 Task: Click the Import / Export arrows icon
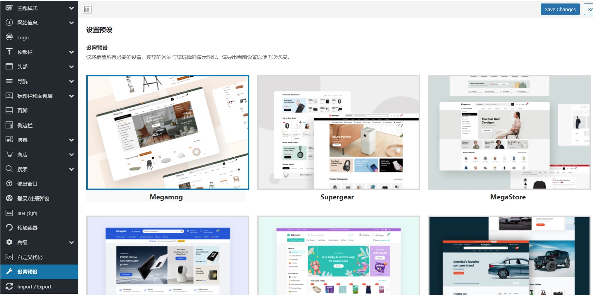coord(9,286)
